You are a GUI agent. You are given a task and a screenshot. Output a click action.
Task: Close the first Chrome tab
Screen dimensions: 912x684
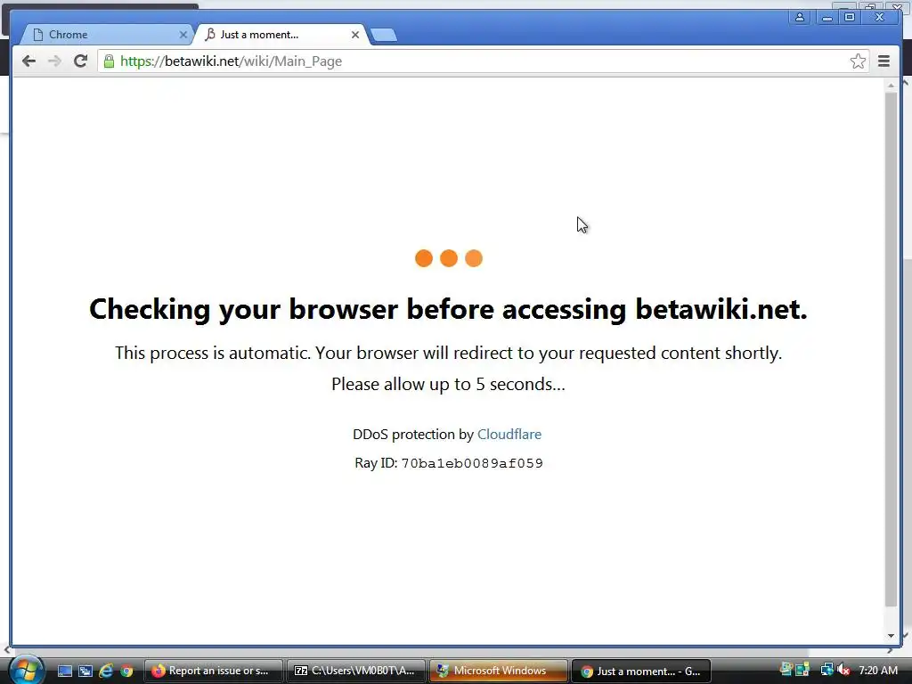[183, 35]
